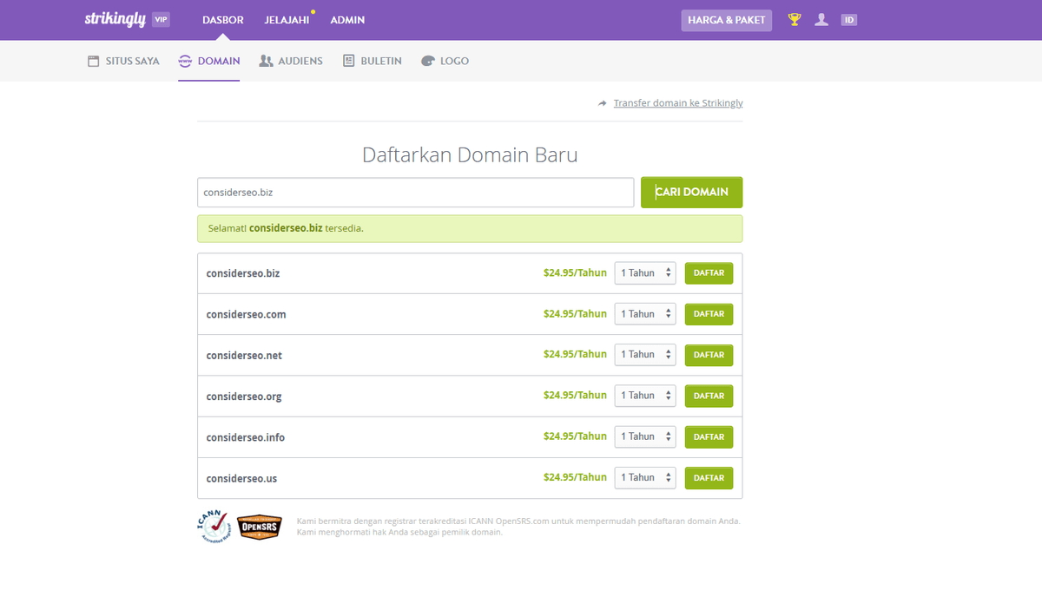Image resolution: width=1042 pixels, height=590 pixels.
Task: Click the Buletin newsletter icon
Action: [348, 62]
